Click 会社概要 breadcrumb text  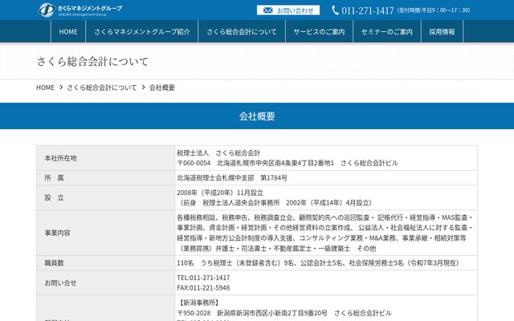(x=162, y=87)
